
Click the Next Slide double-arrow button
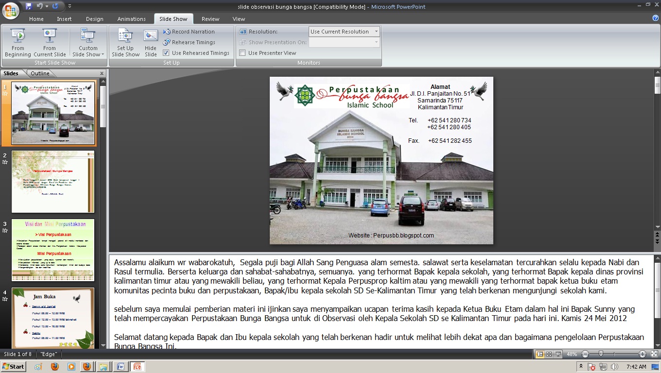(x=657, y=242)
